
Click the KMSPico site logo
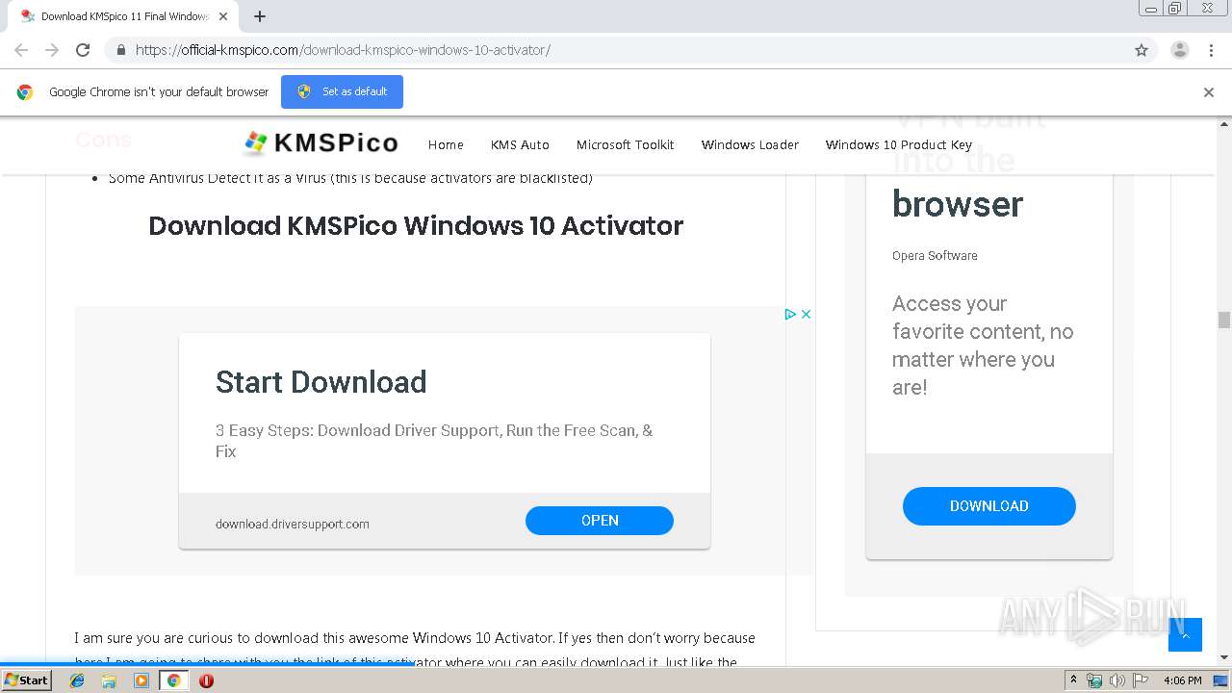tap(321, 143)
